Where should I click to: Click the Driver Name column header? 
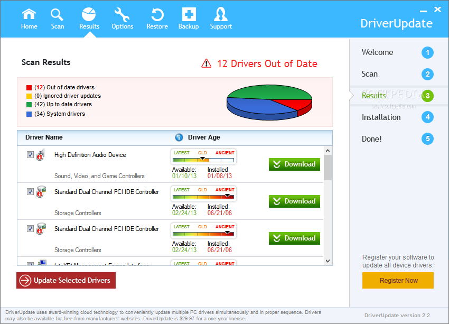point(44,137)
